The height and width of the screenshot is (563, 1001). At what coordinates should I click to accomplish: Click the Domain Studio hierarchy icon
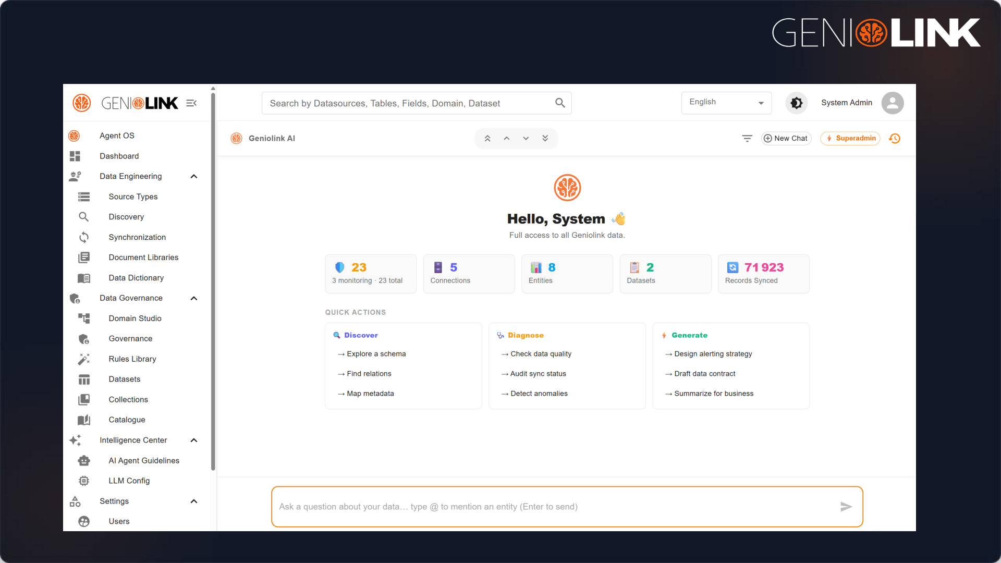click(84, 319)
